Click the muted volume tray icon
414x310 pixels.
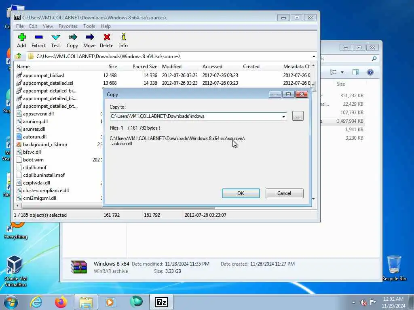pyautogui.click(x=363, y=302)
